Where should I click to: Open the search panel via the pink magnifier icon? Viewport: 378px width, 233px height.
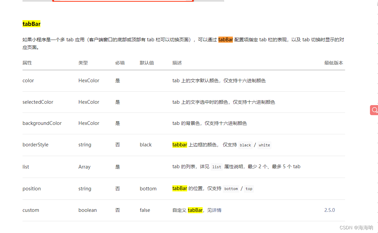pyautogui.click(x=374, y=110)
